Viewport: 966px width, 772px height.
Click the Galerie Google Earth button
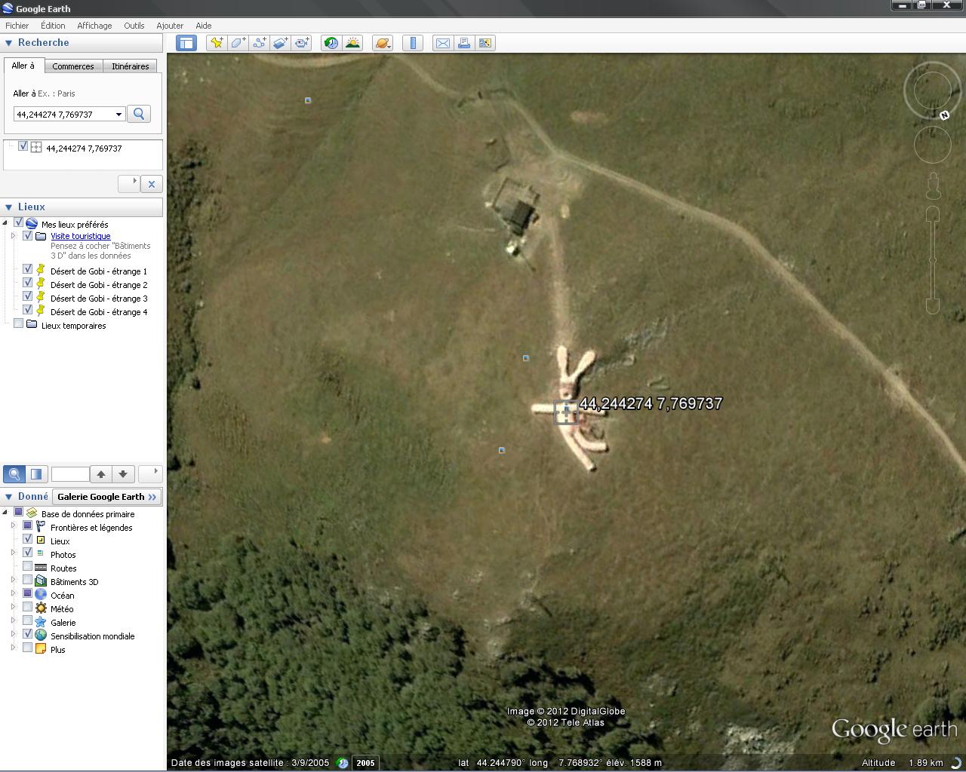(106, 497)
